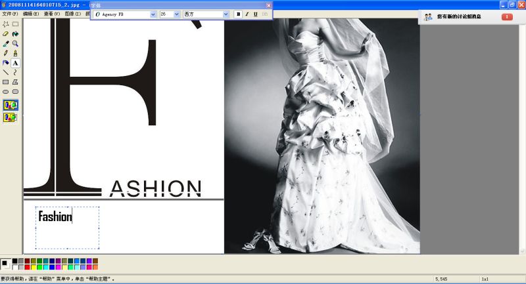Select the Pencil tool
526x284 pixels.
pos(6,53)
